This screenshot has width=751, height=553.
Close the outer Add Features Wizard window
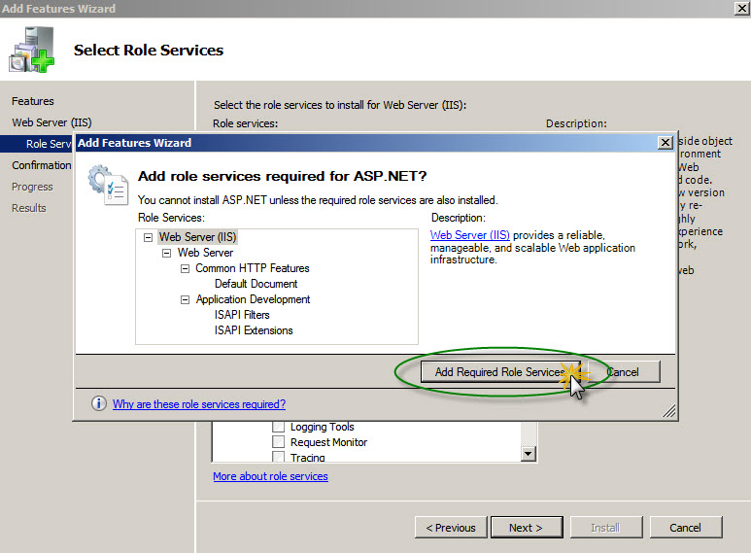742,8
